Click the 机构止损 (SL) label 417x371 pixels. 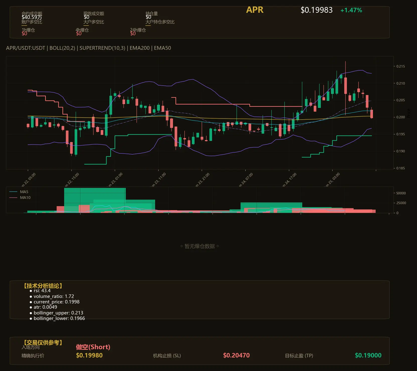pyautogui.click(x=167, y=356)
